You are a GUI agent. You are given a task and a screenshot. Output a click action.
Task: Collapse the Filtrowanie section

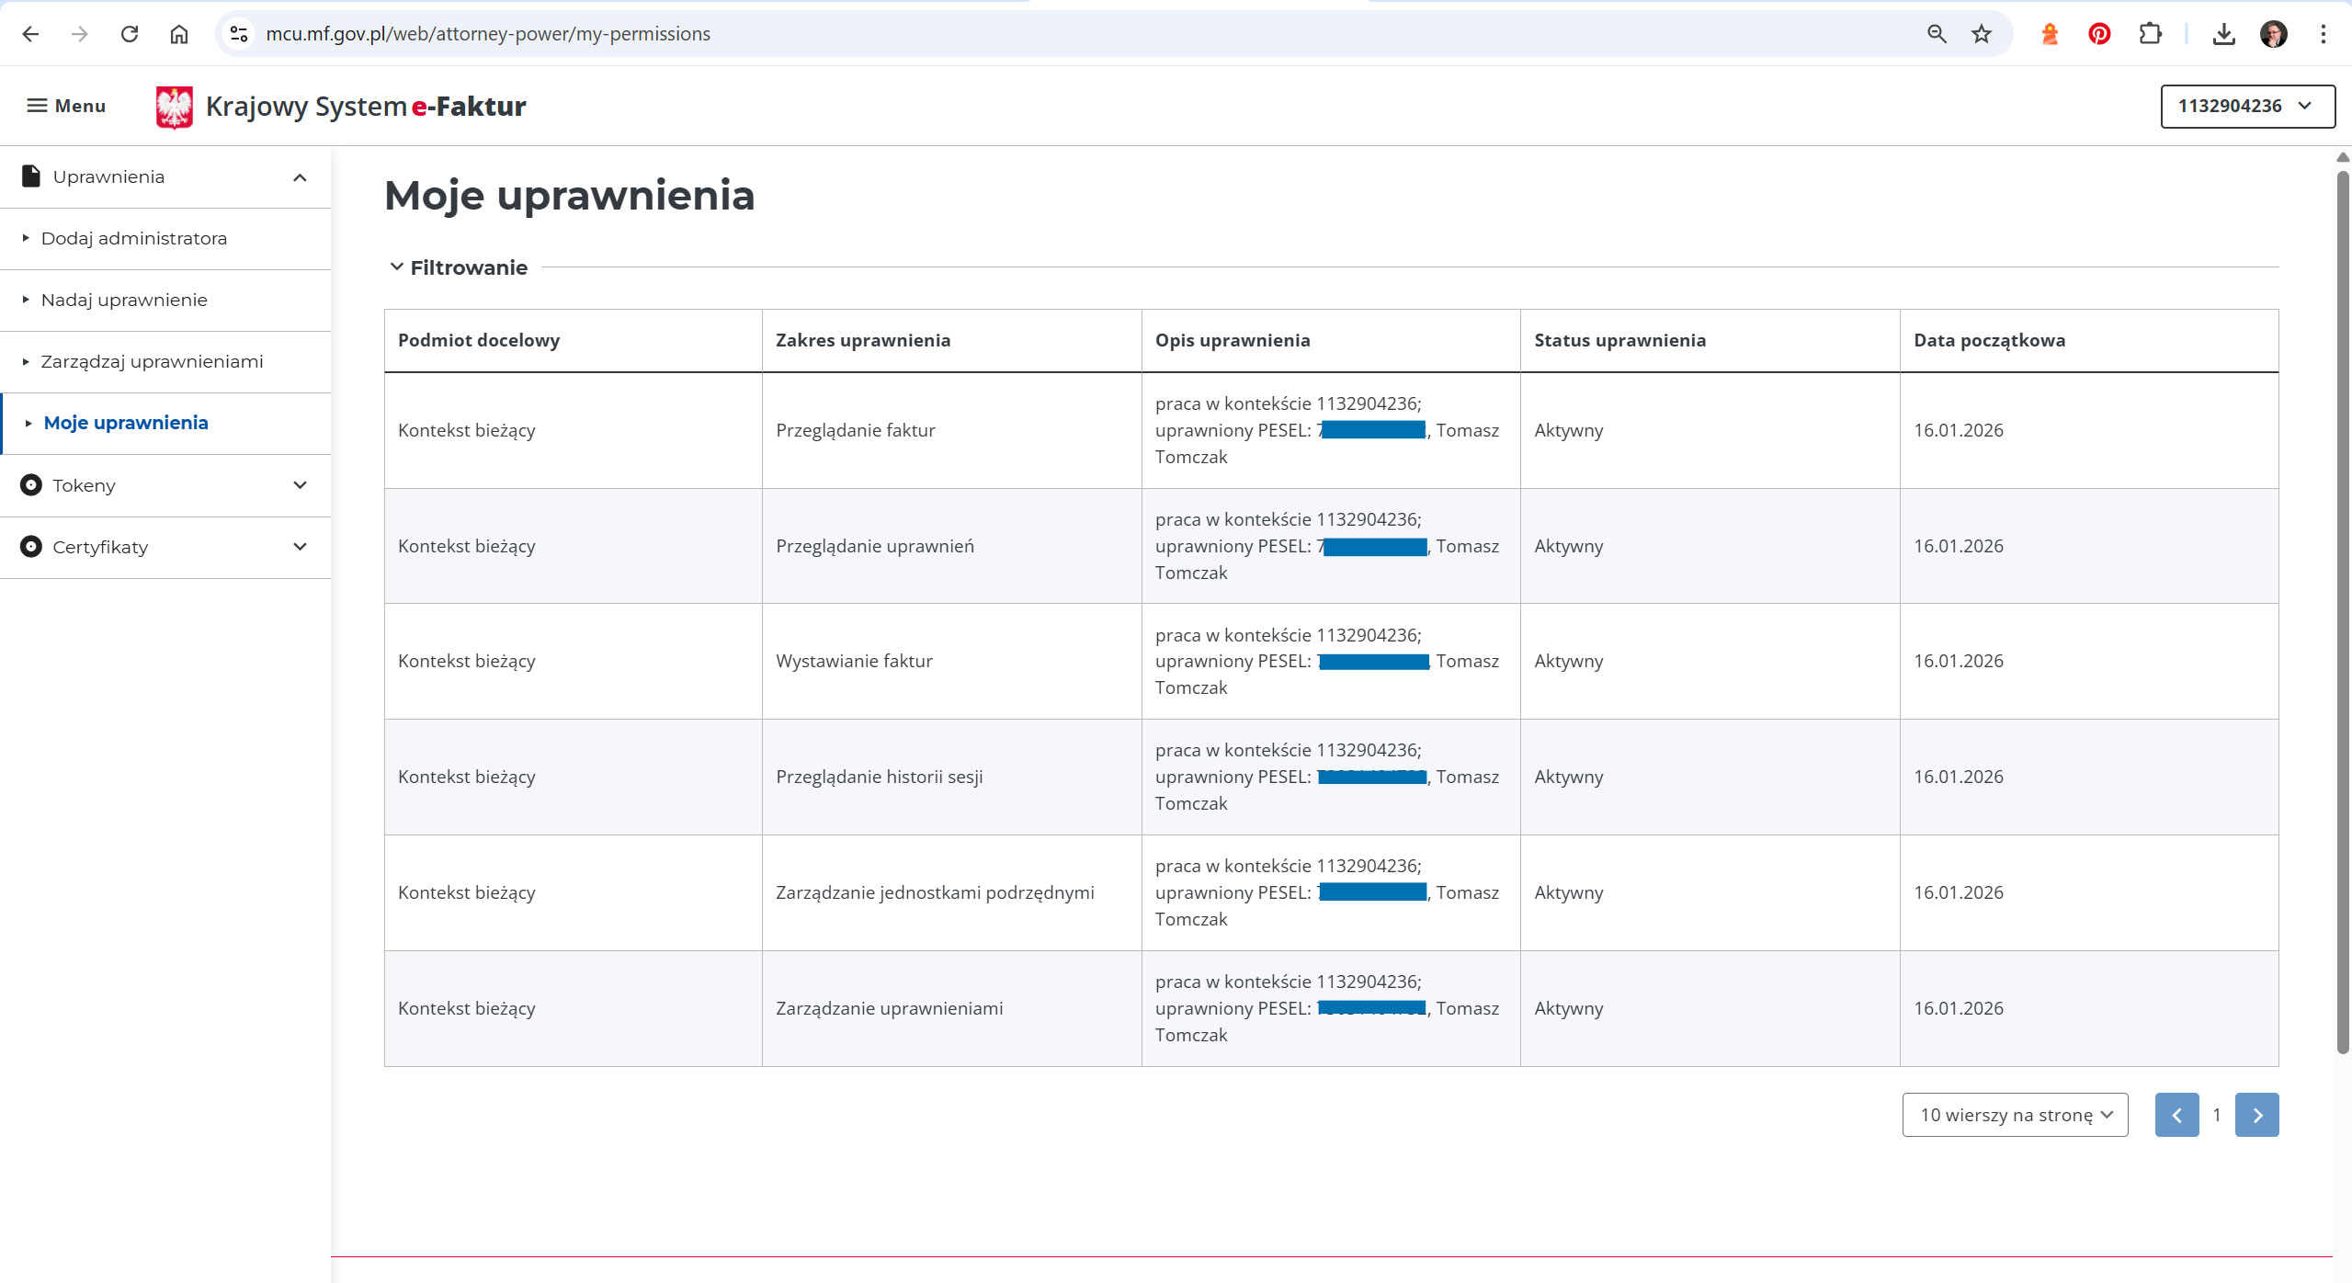(x=459, y=267)
